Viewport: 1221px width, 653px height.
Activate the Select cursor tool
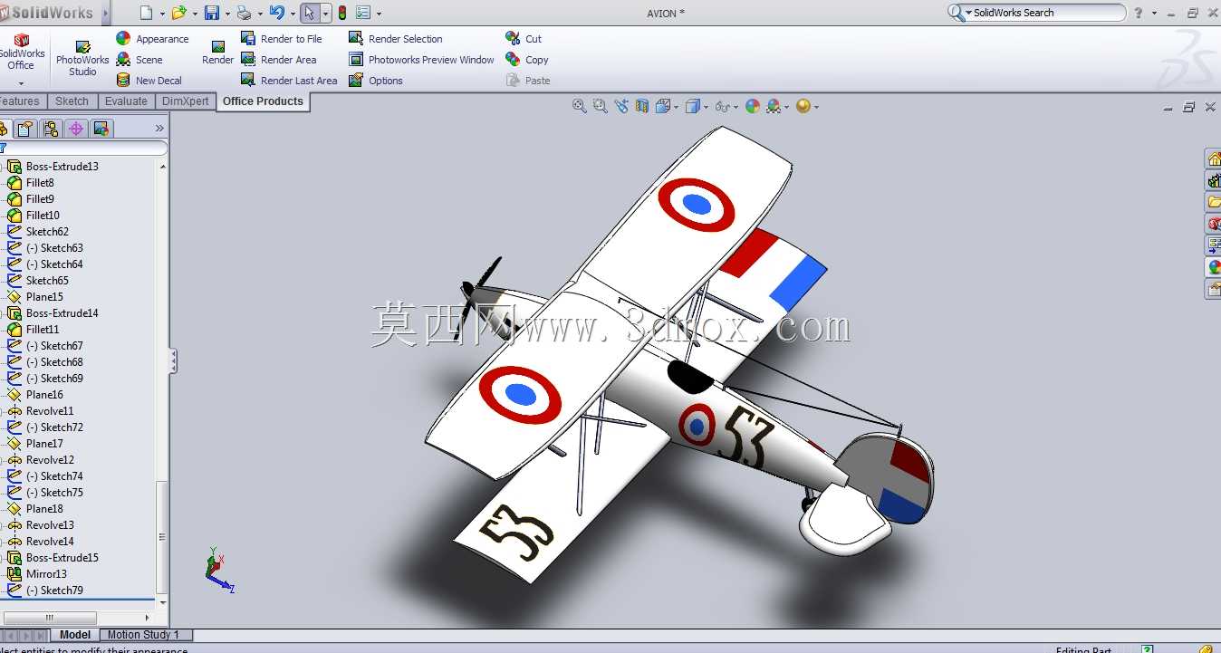coord(310,13)
